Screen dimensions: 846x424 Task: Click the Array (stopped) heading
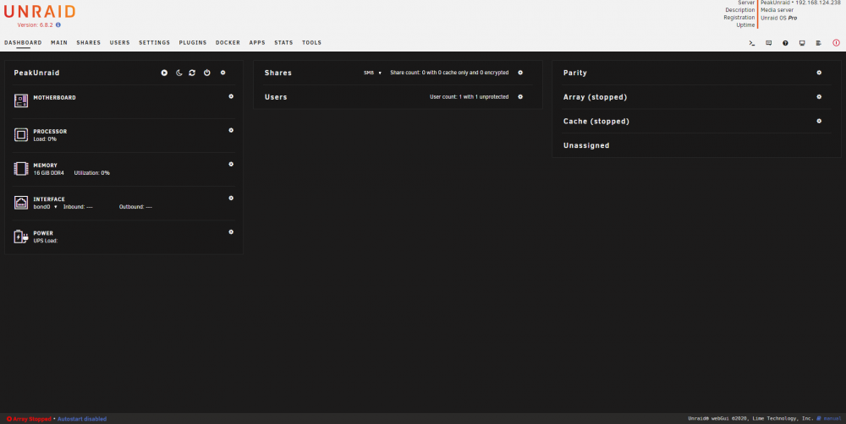[x=595, y=97]
